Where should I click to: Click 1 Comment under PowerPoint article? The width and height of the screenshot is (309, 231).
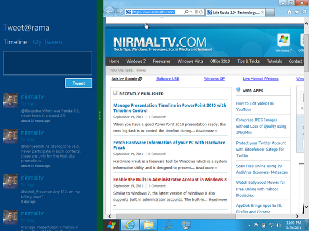(x=157, y=117)
